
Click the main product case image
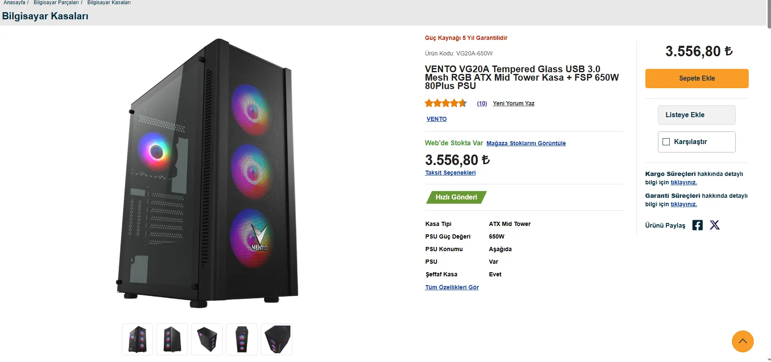tap(207, 173)
